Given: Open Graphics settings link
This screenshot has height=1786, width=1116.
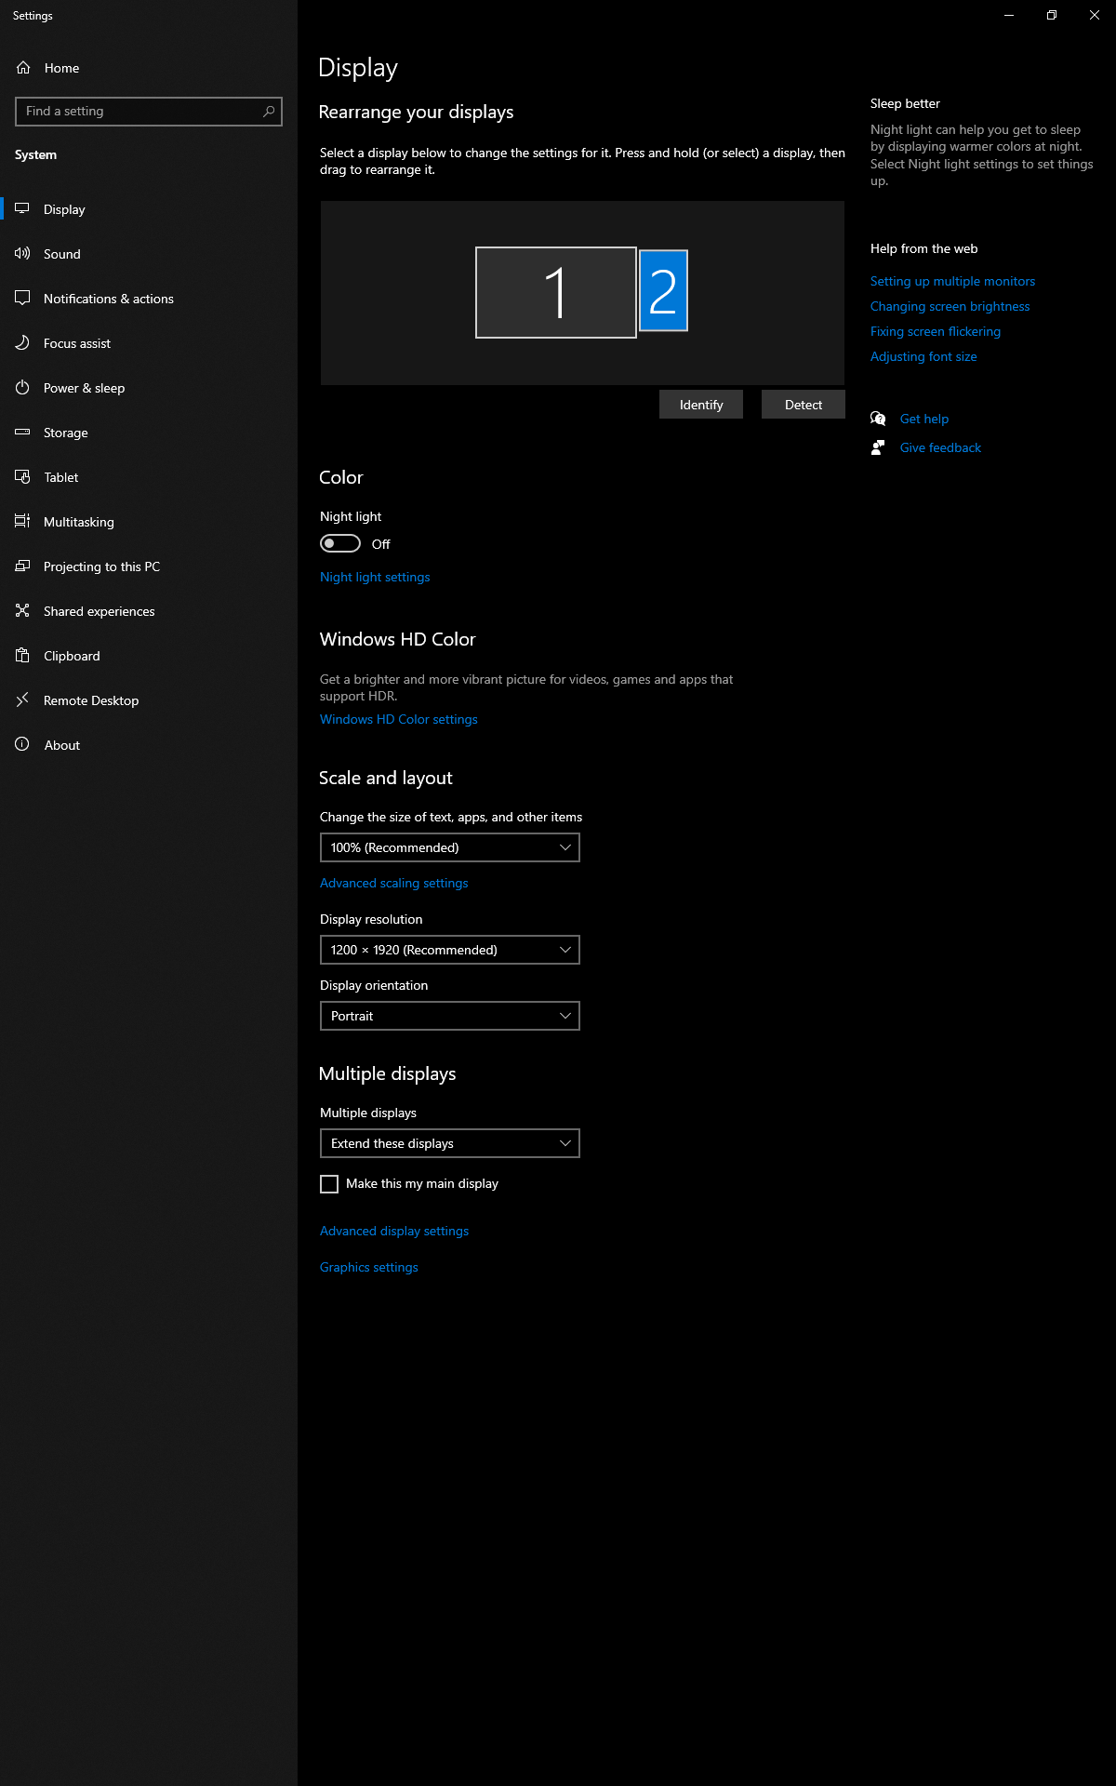Looking at the screenshot, I should click(x=369, y=1267).
